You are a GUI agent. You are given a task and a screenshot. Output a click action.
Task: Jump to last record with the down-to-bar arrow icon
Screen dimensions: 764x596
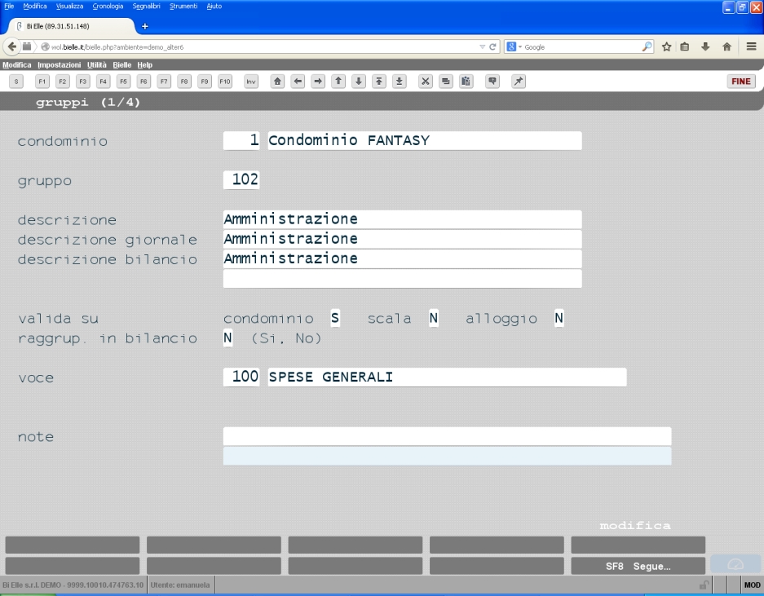click(399, 82)
